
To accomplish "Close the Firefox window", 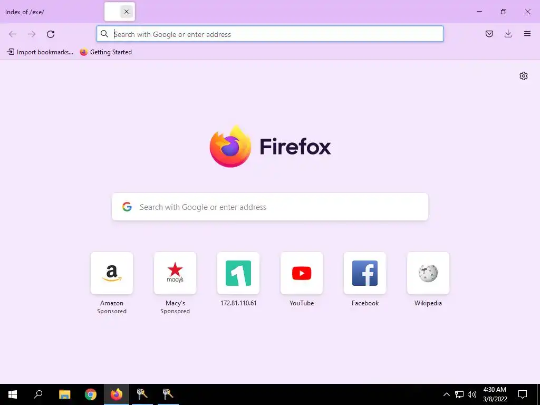I will (527, 12).
